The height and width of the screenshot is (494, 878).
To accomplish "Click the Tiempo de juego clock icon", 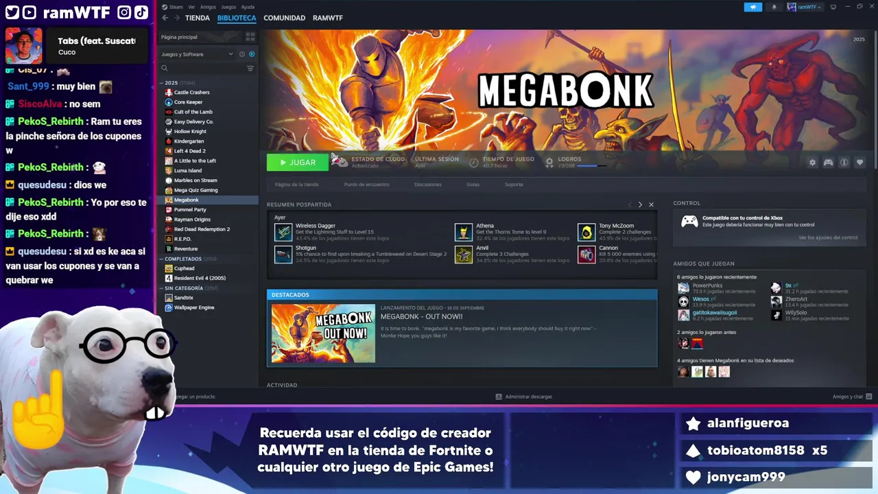I will click(x=473, y=163).
